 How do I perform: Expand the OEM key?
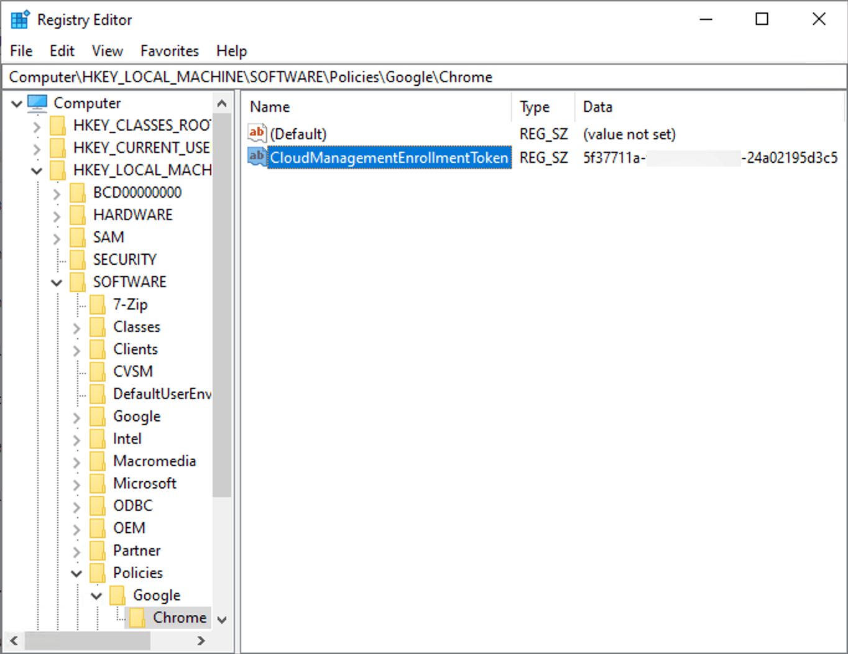coord(76,530)
